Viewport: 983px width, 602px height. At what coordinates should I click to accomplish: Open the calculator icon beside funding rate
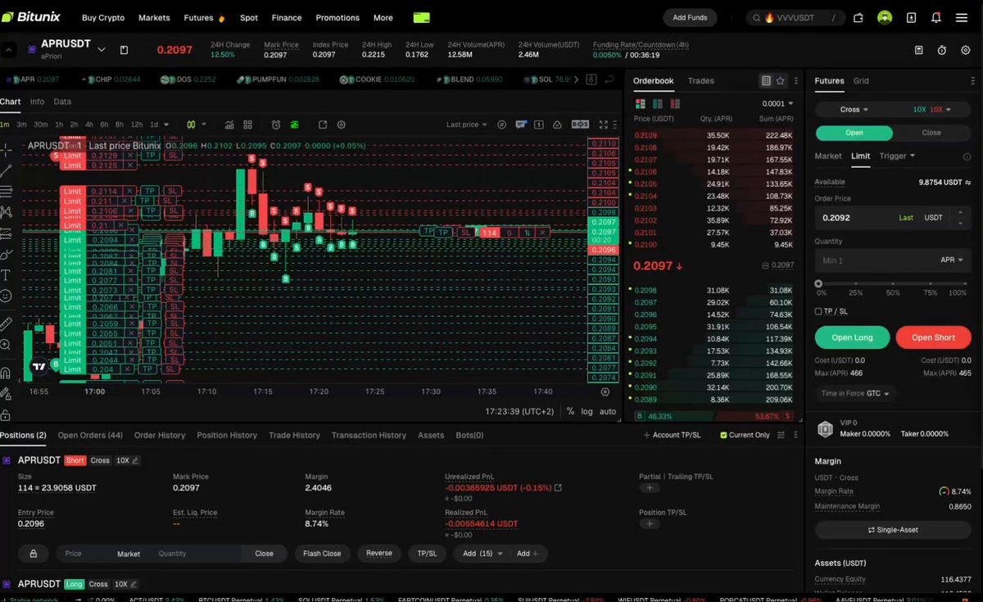point(919,50)
